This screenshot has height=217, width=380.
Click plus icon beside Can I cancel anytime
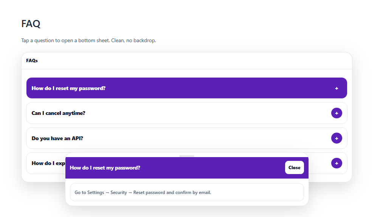coord(337,113)
